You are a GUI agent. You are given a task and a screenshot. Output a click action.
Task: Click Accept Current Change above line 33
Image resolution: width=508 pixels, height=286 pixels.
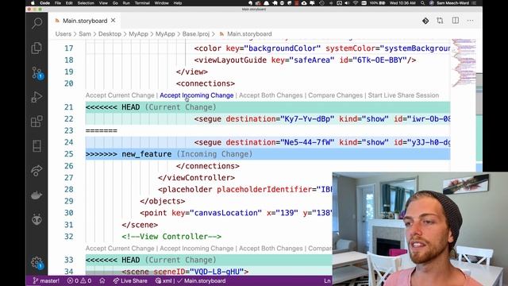[120, 249]
